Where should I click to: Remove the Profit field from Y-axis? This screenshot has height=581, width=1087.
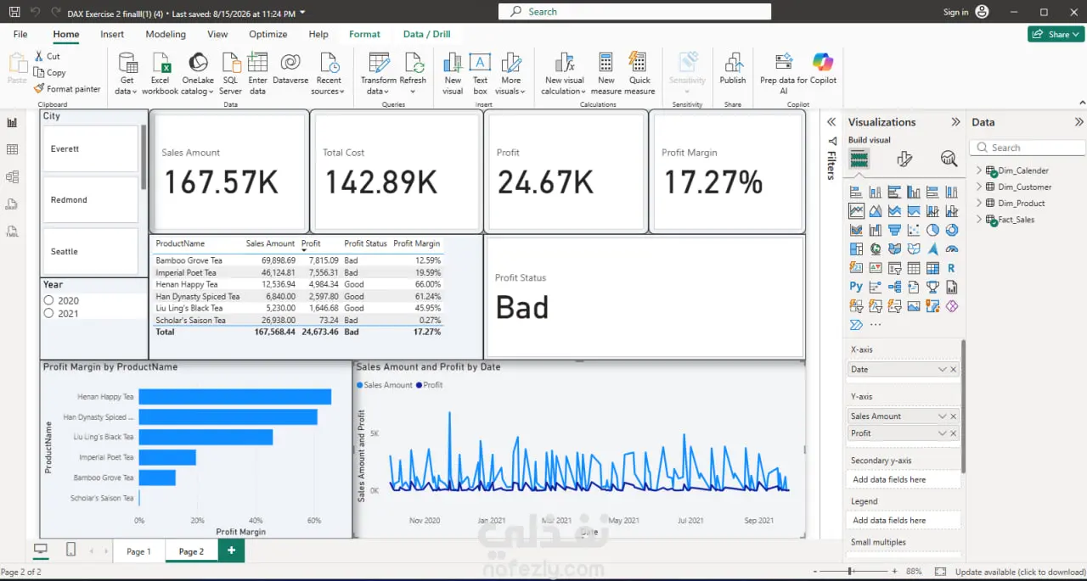tap(954, 433)
